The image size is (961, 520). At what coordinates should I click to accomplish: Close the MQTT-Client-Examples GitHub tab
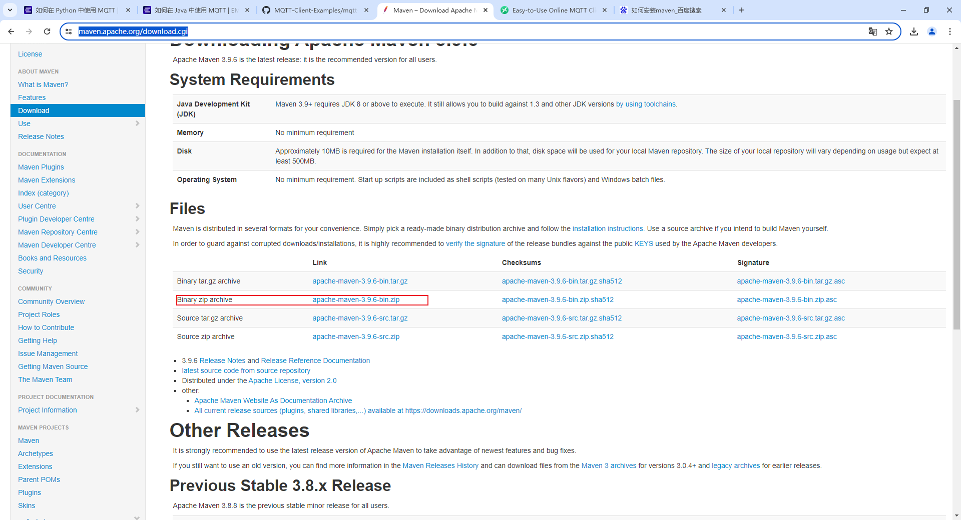pyautogui.click(x=366, y=10)
